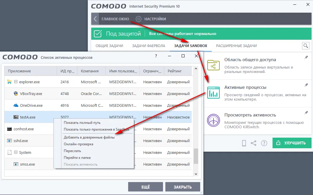The image size is (313, 195).
Task: Sort by the Компания column header
Action: [92, 71]
